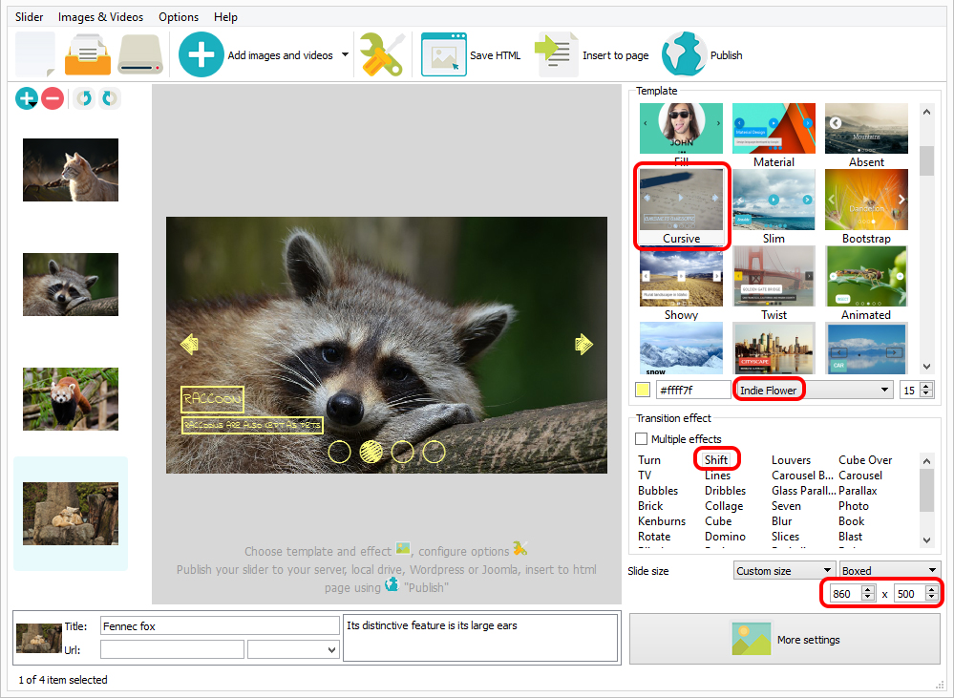Image resolution: width=954 pixels, height=698 pixels.
Task: Select the Louvers transition effect
Action: (791, 460)
